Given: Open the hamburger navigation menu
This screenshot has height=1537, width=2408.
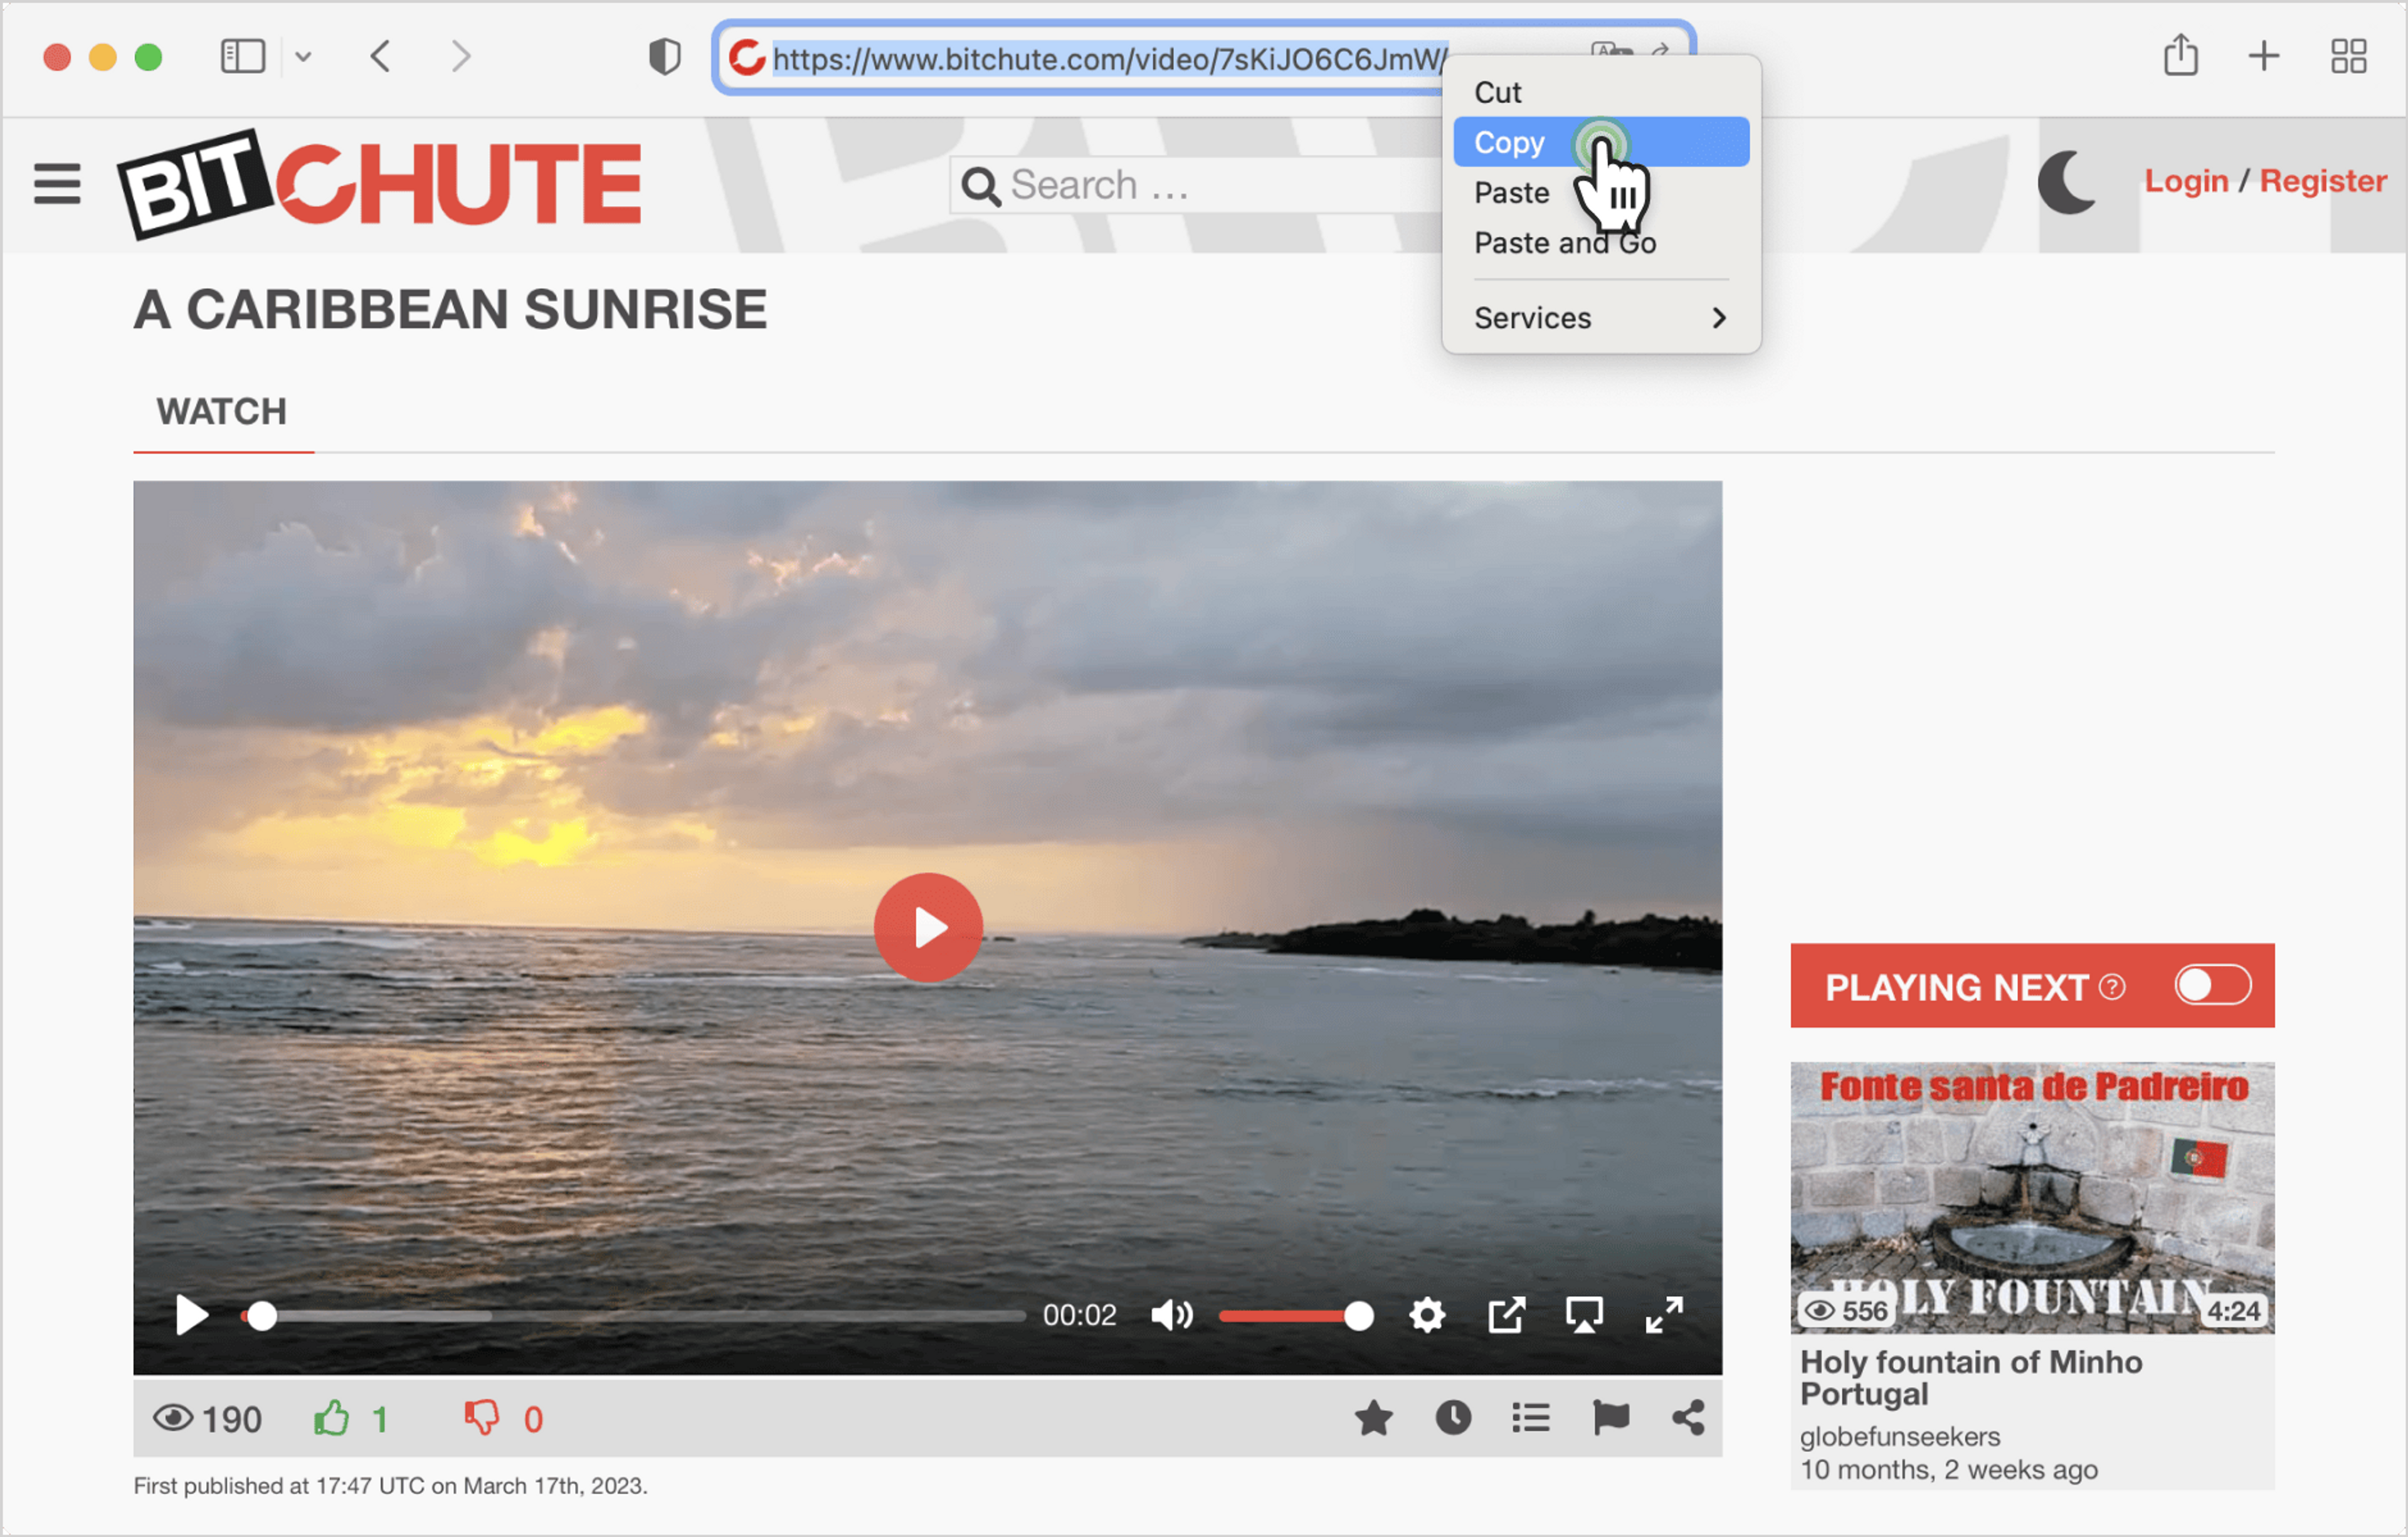Looking at the screenshot, I should [57, 184].
